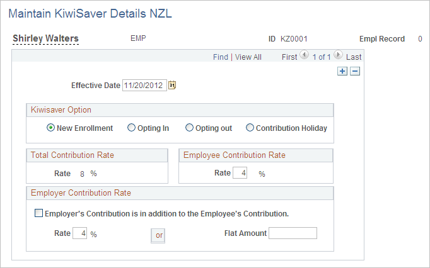This screenshot has width=430, height=268.
Task: Delete the row with minus icon
Action: (x=355, y=72)
